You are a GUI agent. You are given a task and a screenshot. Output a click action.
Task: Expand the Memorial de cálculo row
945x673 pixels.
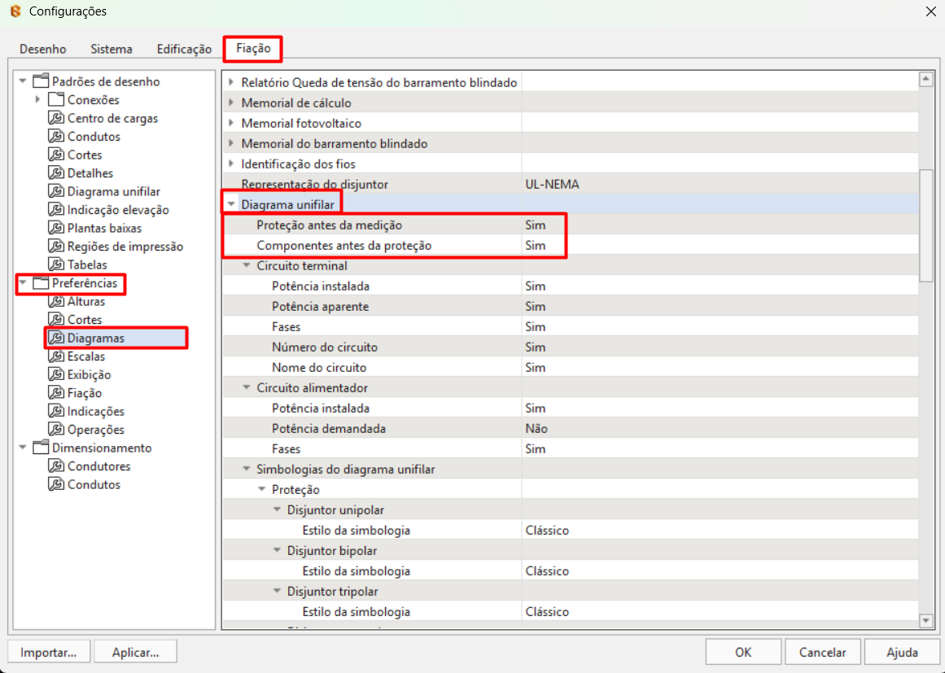[x=231, y=103]
